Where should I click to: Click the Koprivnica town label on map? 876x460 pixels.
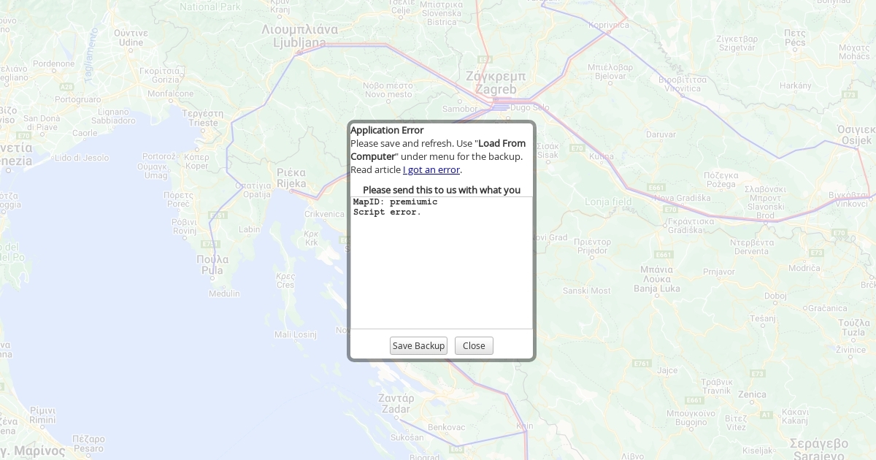coord(608,25)
